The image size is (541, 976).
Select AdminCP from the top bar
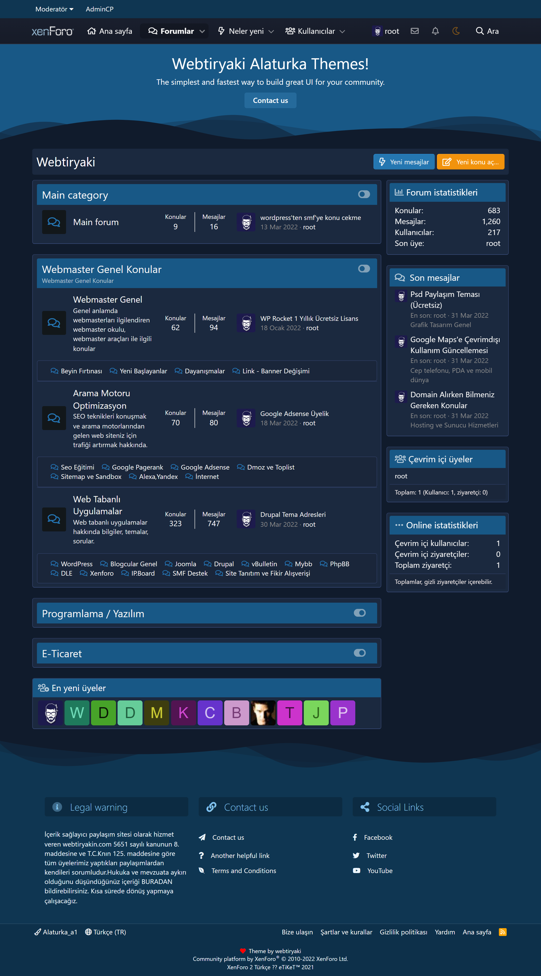[x=99, y=9]
